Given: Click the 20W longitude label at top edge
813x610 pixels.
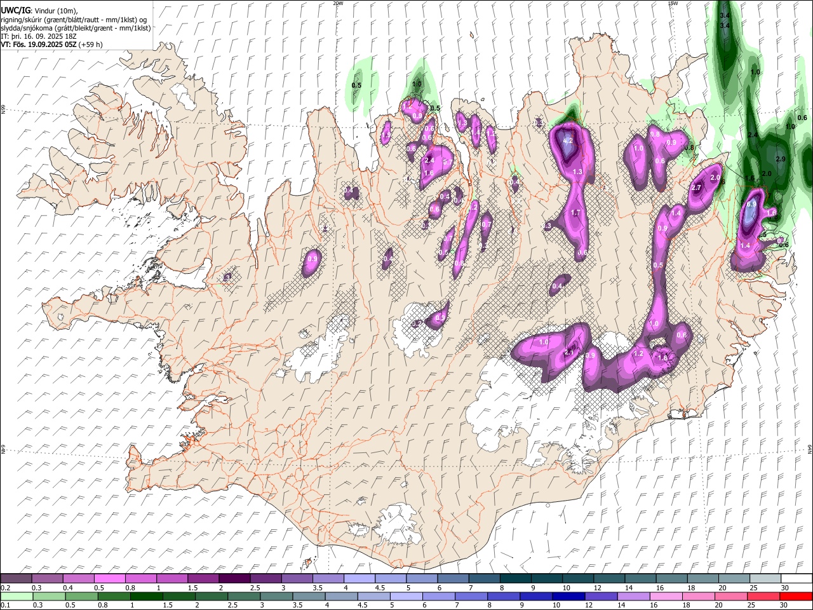Looking at the screenshot, I should 338,3.
